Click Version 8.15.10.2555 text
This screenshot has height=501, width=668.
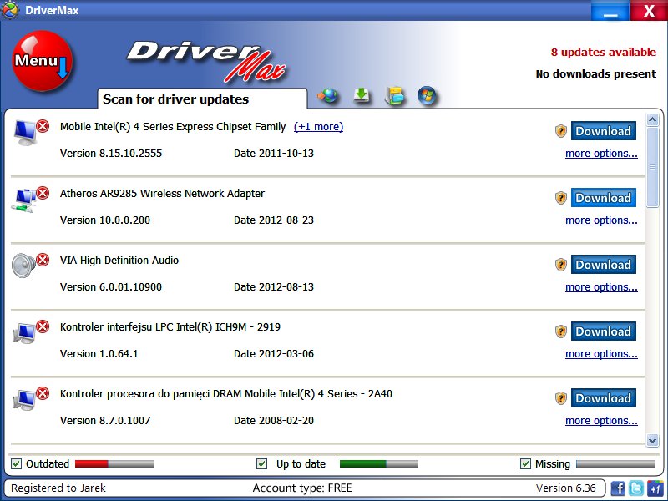pyautogui.click(x=111, y=154)
